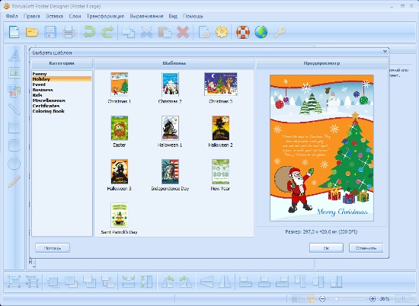This screenshot has width=419, height=306.
Task: Choose the Independence Day template thumbnail
Action: [170, 171]
